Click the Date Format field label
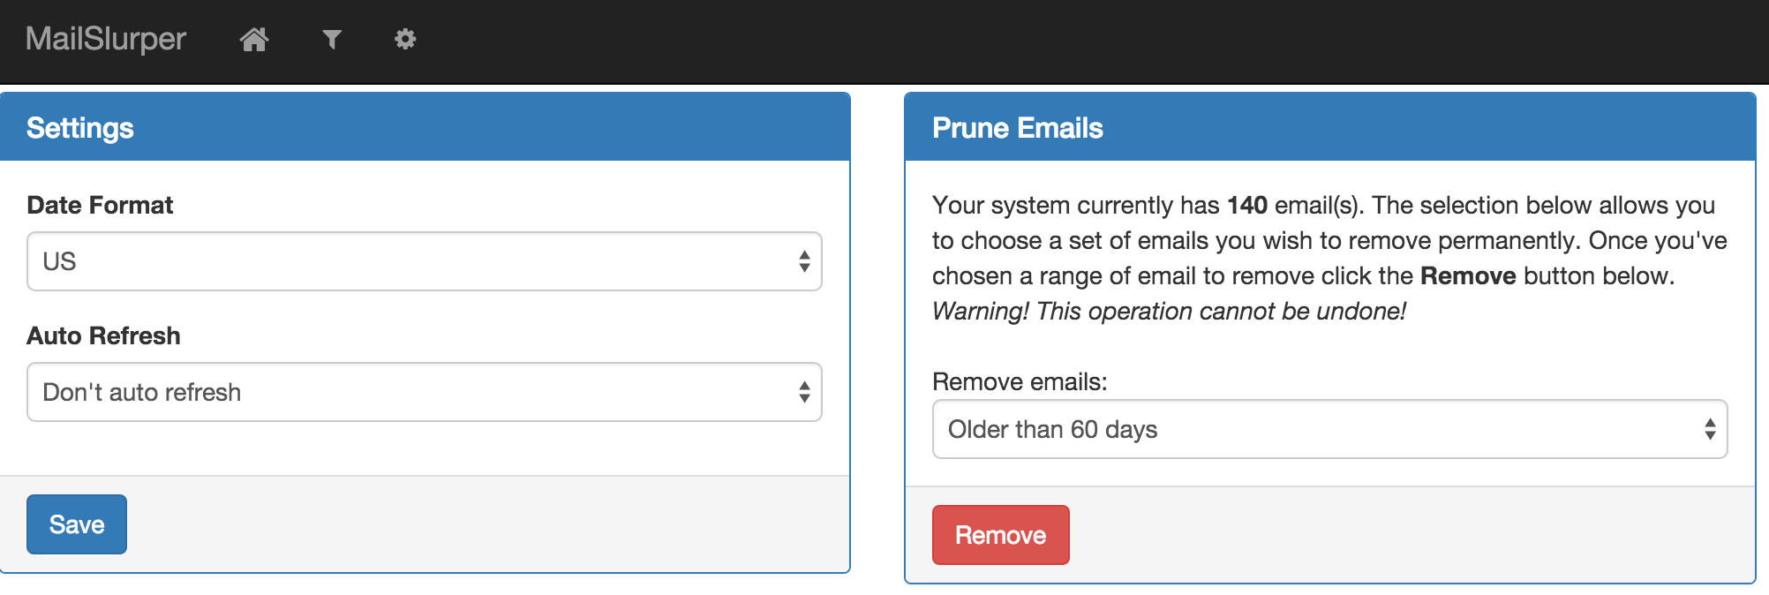 100,205
